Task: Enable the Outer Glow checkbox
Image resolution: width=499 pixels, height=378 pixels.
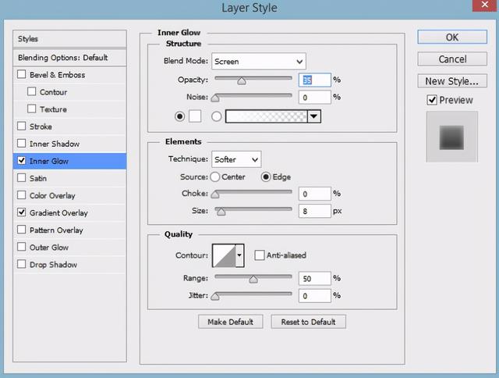Action: (x=21, y=246)
